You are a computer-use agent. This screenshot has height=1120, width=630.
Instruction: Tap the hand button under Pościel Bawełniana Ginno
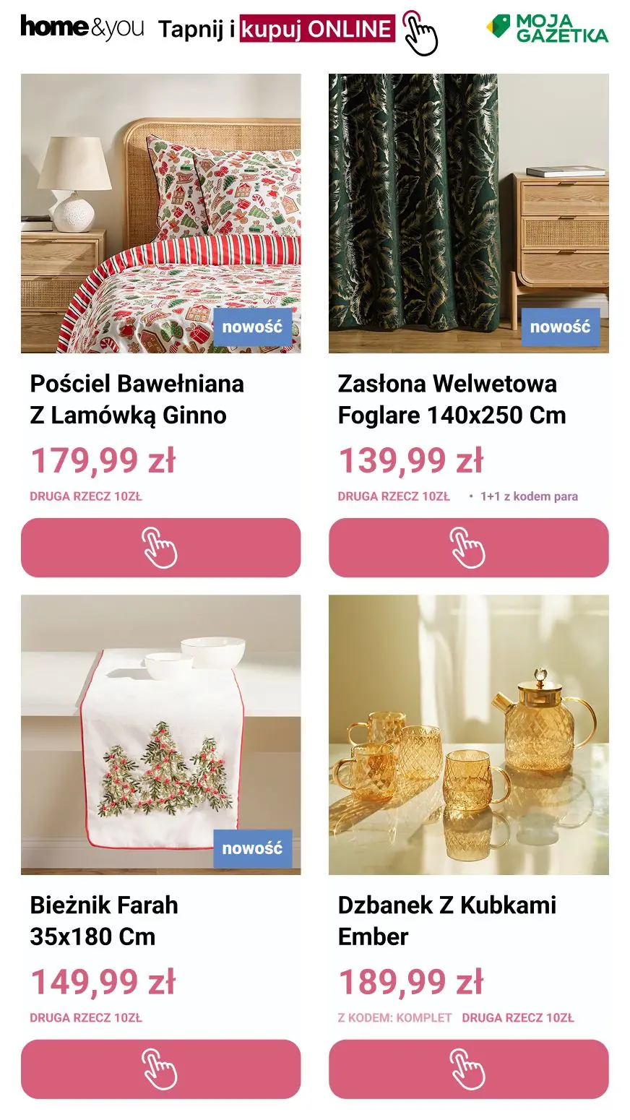pyautogui.click(x=160, y=548)
